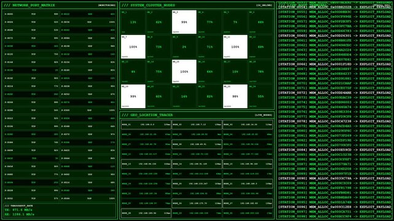Screen dimensions: 394x221
Task: Select port row P-0192 TCP
Action: 31,78
